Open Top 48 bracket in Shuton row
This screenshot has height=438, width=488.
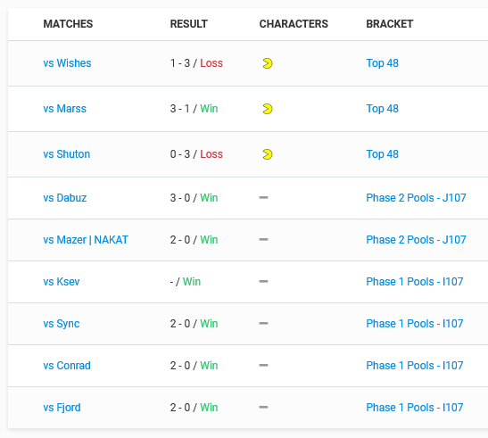click(x=382, y=154)
